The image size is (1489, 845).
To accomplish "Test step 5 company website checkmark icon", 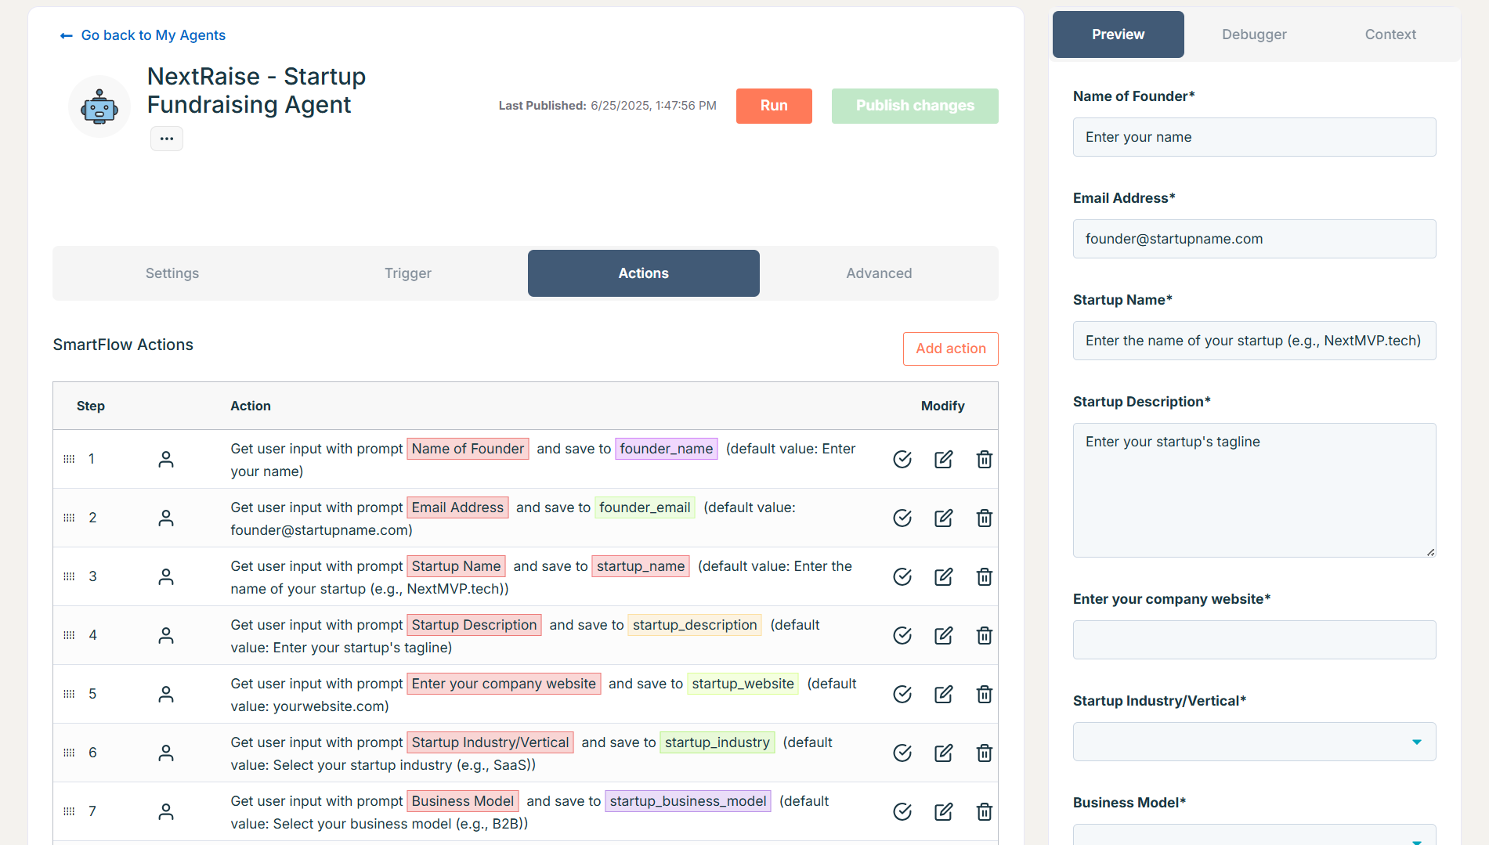I will click(902, 695).
